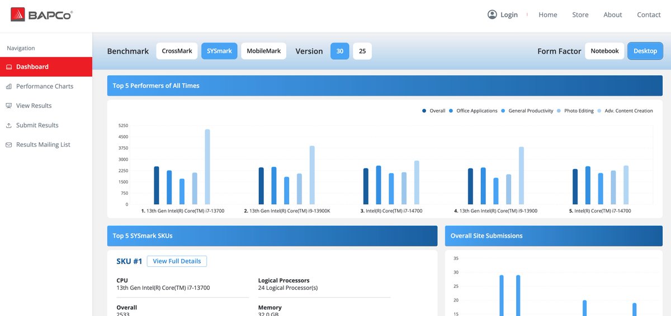Click the '4. 13th Gen Intel(R) Core(TM) i9-13900' label
Screen dimensions: 671x316
click(x=496, y=211)
